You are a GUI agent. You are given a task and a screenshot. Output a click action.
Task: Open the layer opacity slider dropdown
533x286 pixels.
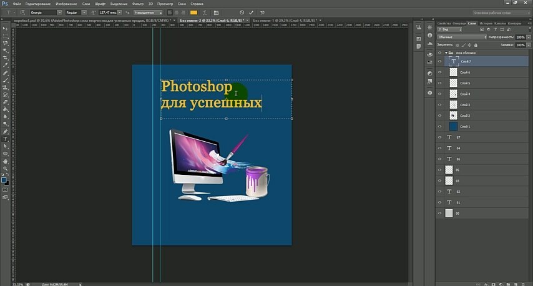(529, 37)
